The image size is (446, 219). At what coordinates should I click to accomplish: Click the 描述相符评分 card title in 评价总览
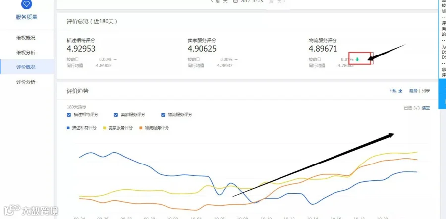click(x=81, y=41)
